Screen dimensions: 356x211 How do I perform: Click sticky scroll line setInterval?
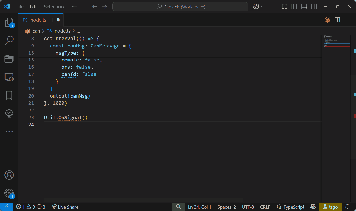[x=72, y=39]
